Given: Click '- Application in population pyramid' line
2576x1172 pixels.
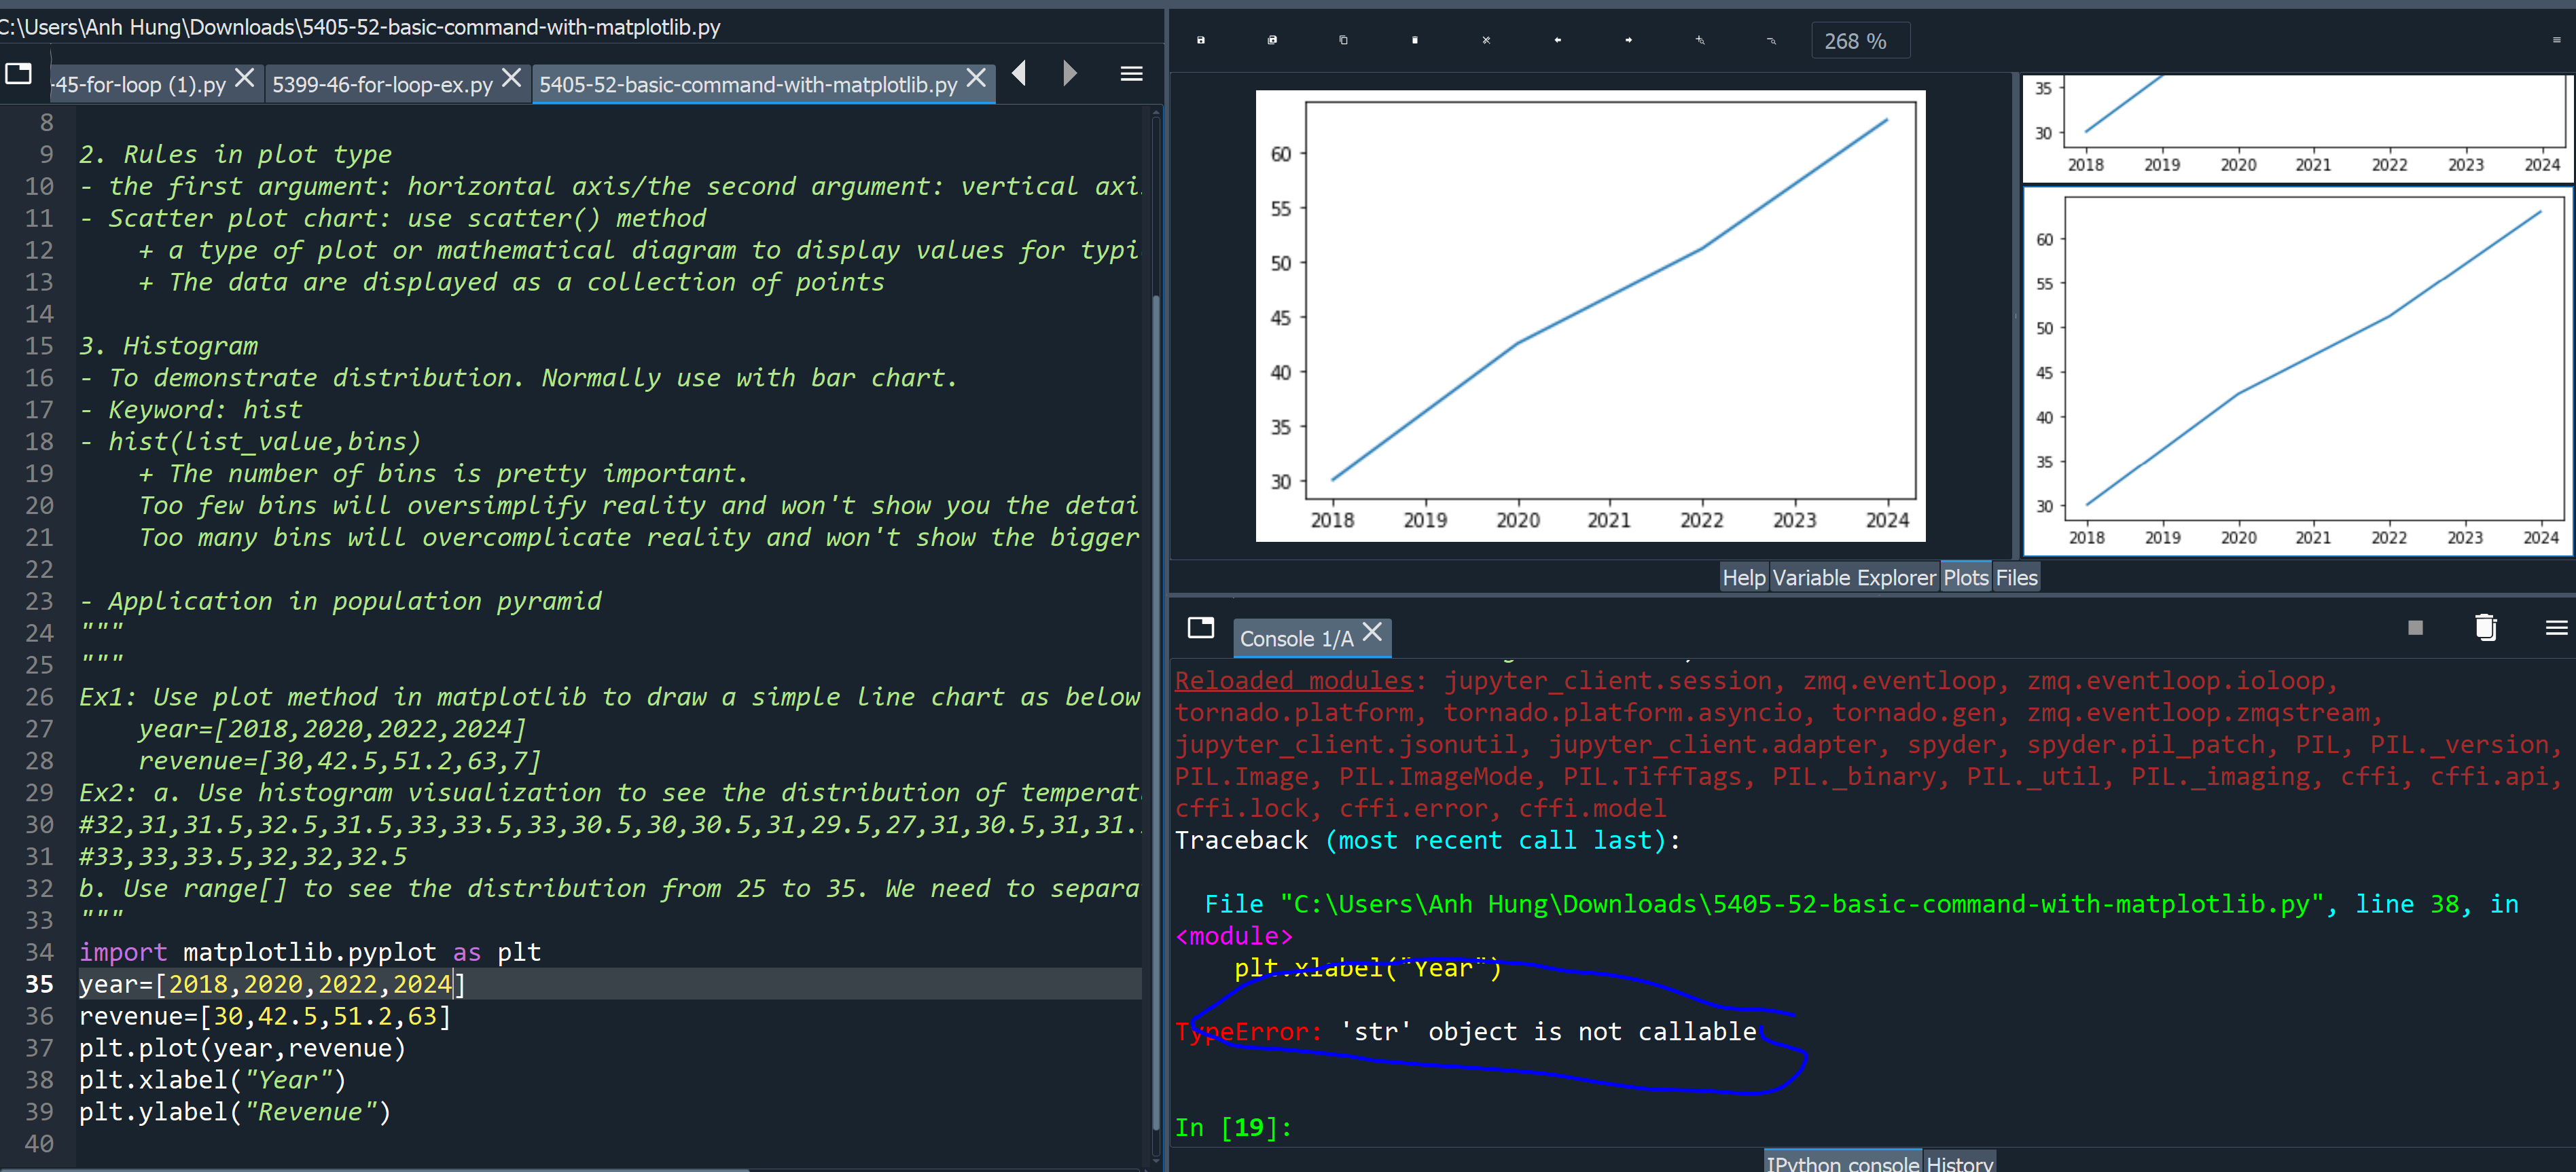Looking at the screenshot, I should tap(340, 600).
